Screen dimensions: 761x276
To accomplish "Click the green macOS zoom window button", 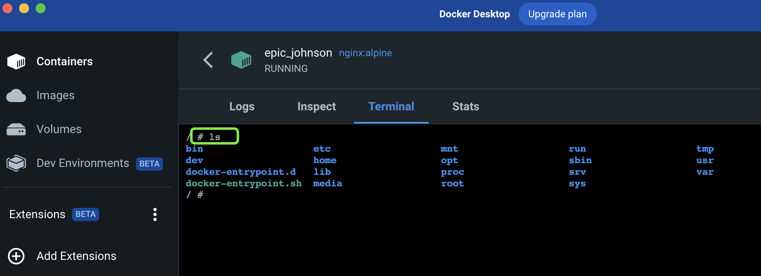I will pos(41,8).
